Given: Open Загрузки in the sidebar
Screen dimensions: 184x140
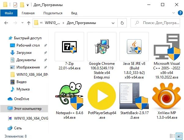Looking at the screenshot, I should pyautogui.click(x=24, y=53).
